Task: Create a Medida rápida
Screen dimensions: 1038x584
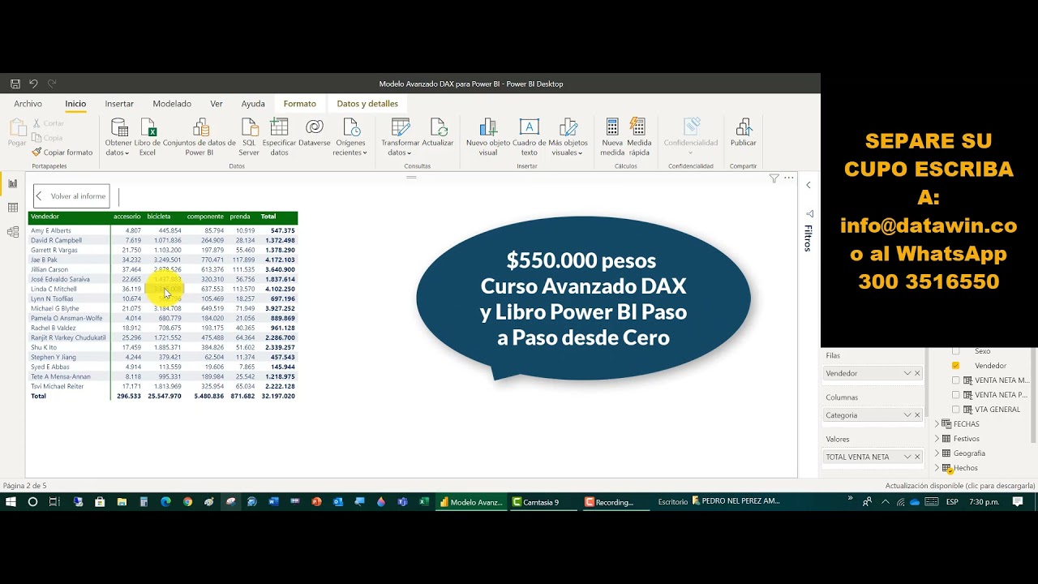Action: click(639, 137)
